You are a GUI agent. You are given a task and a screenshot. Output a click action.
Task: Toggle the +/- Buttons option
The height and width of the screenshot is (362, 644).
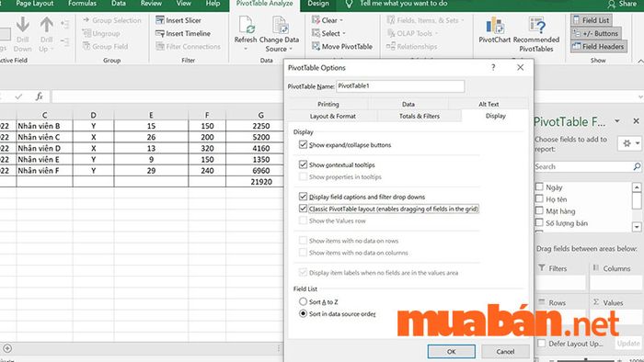coord(595,33)
